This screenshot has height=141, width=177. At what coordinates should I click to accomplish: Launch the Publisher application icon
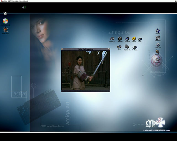pos(158,38)
